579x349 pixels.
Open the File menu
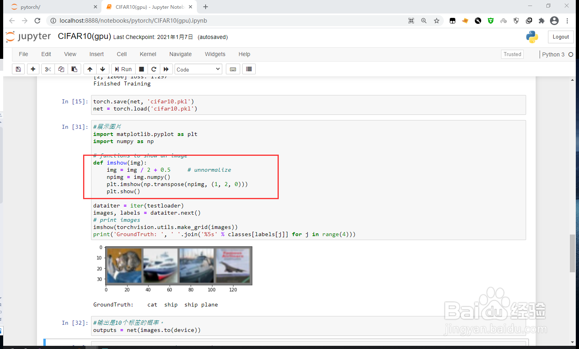(23, 54)
